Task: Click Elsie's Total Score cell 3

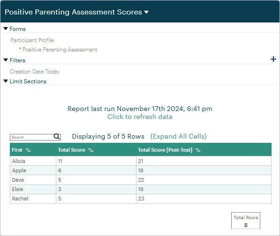Action: click(96, 189)
